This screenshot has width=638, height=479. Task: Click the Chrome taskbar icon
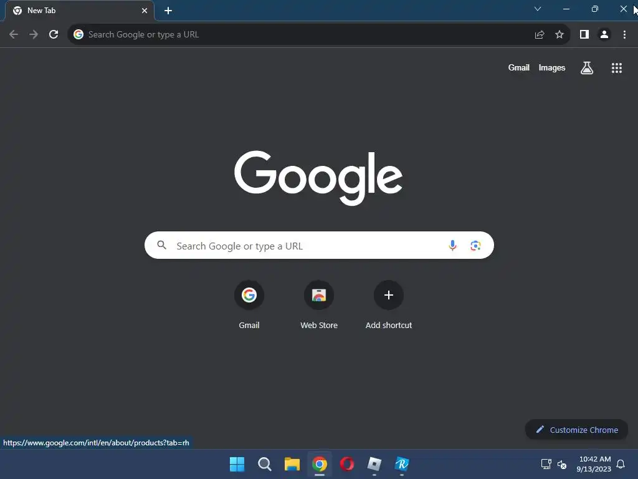pos(320,464)
